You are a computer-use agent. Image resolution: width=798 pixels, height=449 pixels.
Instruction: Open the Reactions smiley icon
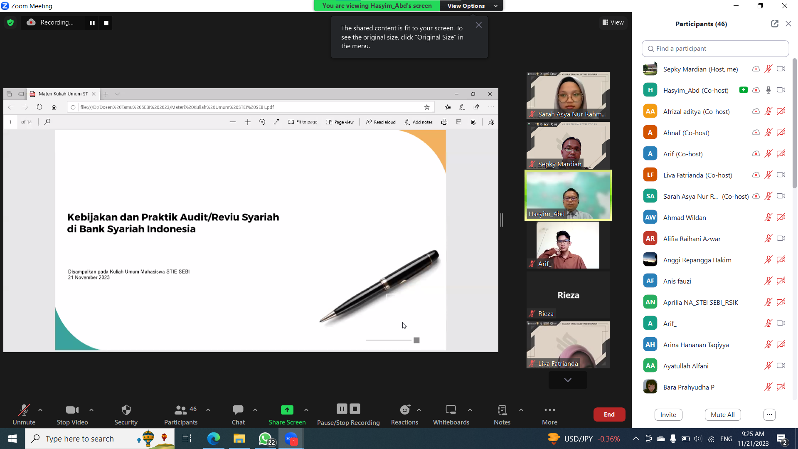point(404,410)
